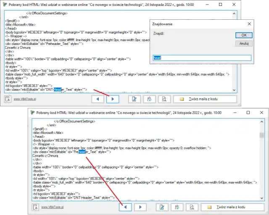269x215 pixels.
Task: Click edit document icon in upper toolbar
Action: click(x=134, y=100)
